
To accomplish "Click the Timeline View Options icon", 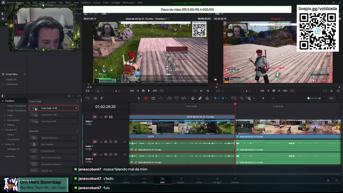I will click(88, 98).
